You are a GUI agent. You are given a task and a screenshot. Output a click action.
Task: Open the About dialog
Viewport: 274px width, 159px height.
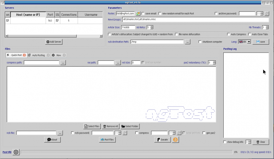tap(52, 140)
